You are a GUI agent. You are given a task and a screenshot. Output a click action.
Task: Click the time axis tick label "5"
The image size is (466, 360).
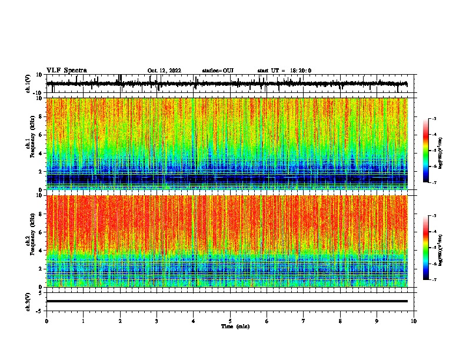[x=230, y=321]
